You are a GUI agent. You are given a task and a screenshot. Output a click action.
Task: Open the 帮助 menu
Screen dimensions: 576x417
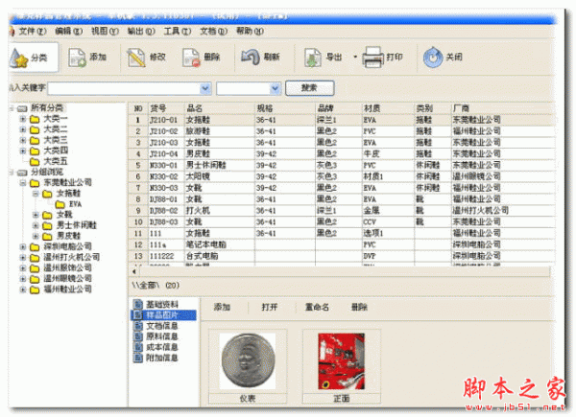250,32
